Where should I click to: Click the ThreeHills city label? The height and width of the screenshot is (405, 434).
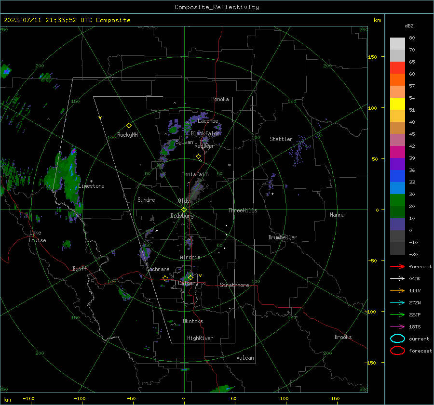pos(243,210)
